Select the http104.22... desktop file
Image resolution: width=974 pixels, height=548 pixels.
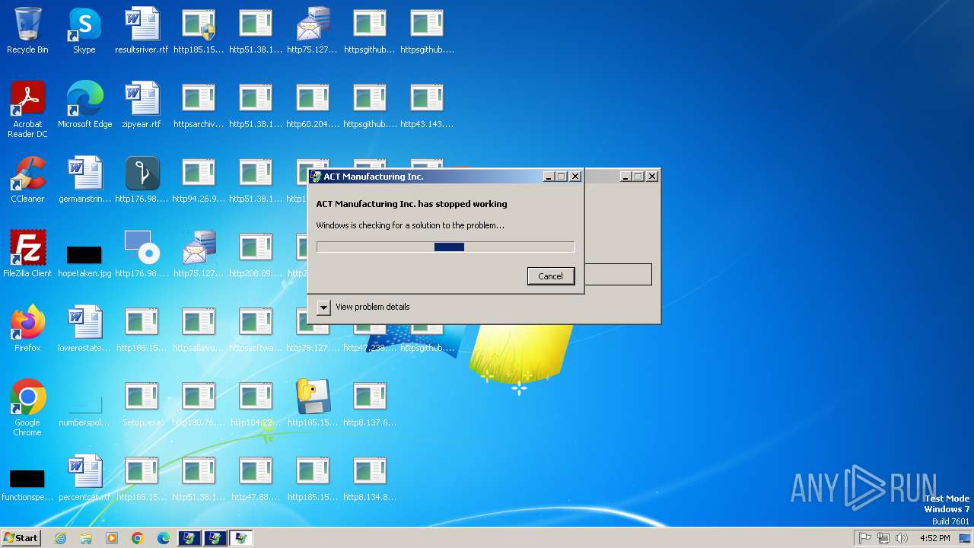(256, 404)
